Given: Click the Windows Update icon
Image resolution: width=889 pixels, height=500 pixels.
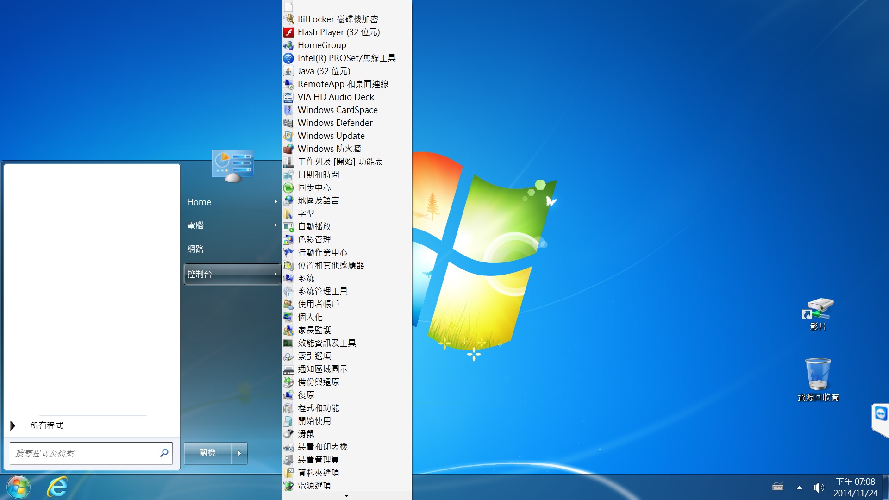Looking at the screenshot, I should click(x=288, y=136).
